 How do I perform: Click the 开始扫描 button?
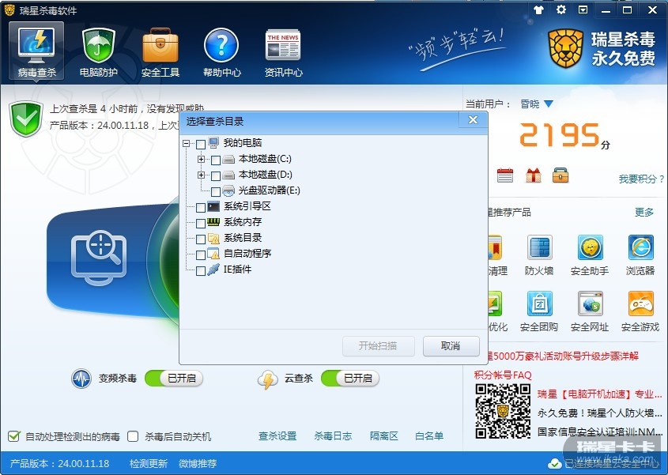[x=379, y=346]
